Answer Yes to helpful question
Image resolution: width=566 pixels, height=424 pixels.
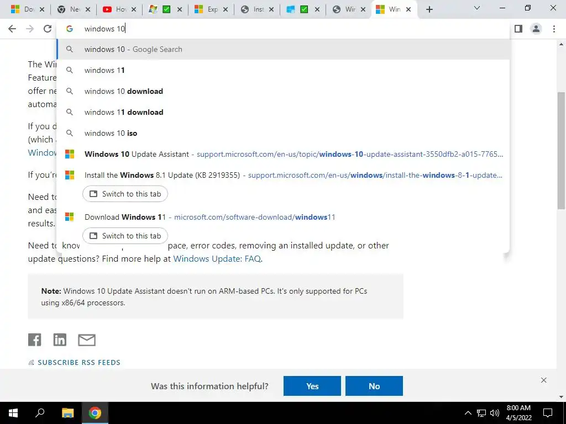312,386
